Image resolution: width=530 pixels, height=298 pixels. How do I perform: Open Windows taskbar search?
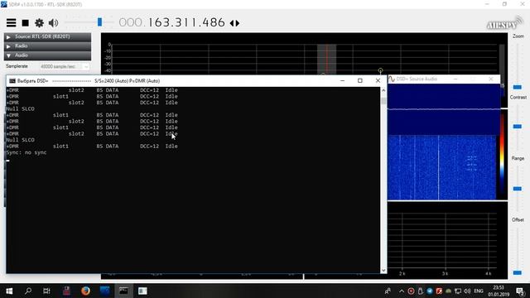28,291
